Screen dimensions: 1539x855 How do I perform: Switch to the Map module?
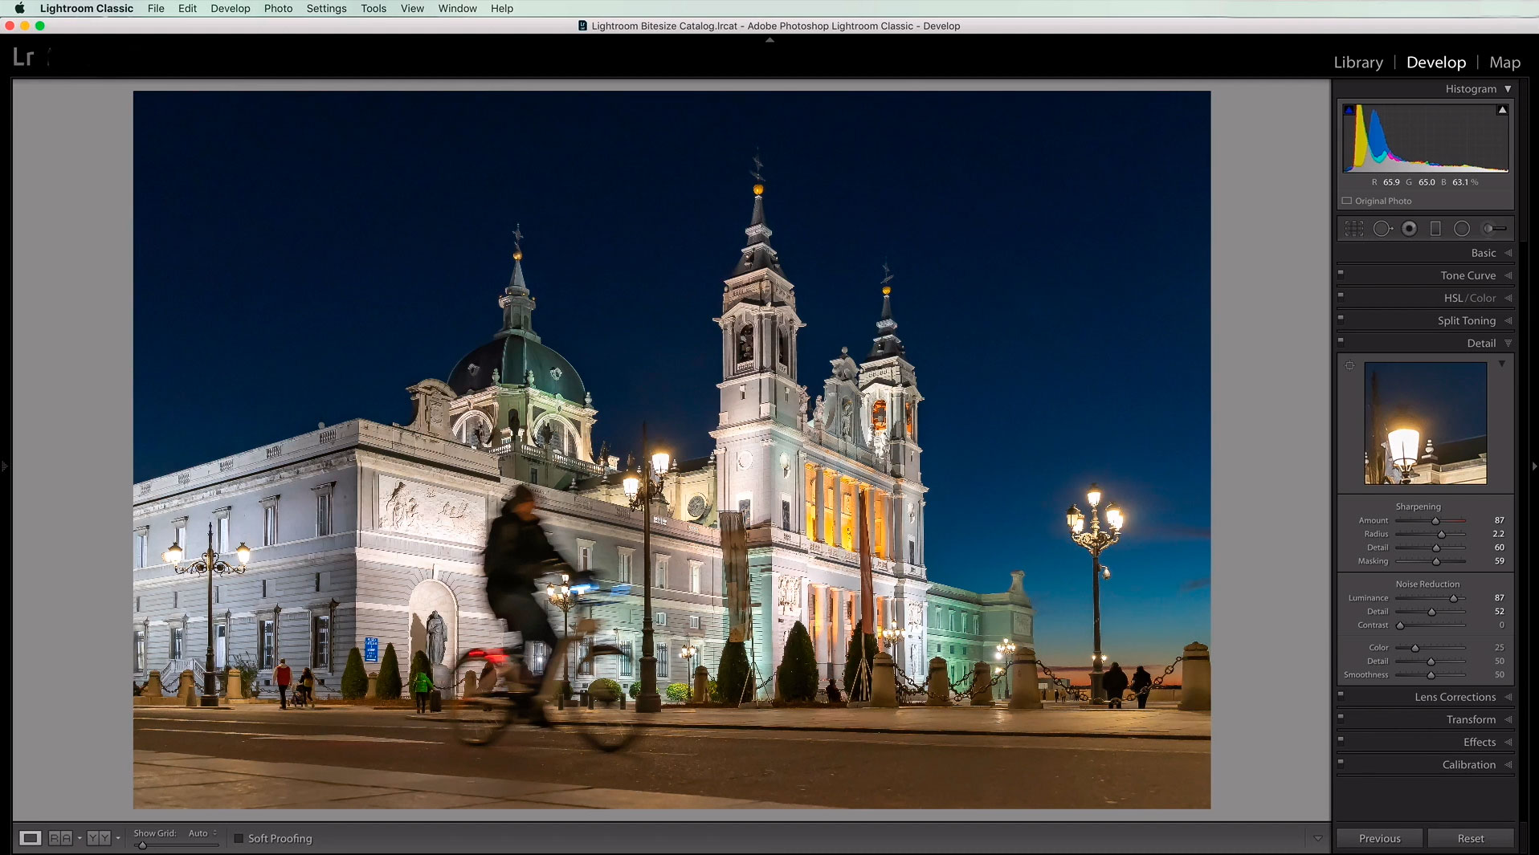click(1504, 62)
